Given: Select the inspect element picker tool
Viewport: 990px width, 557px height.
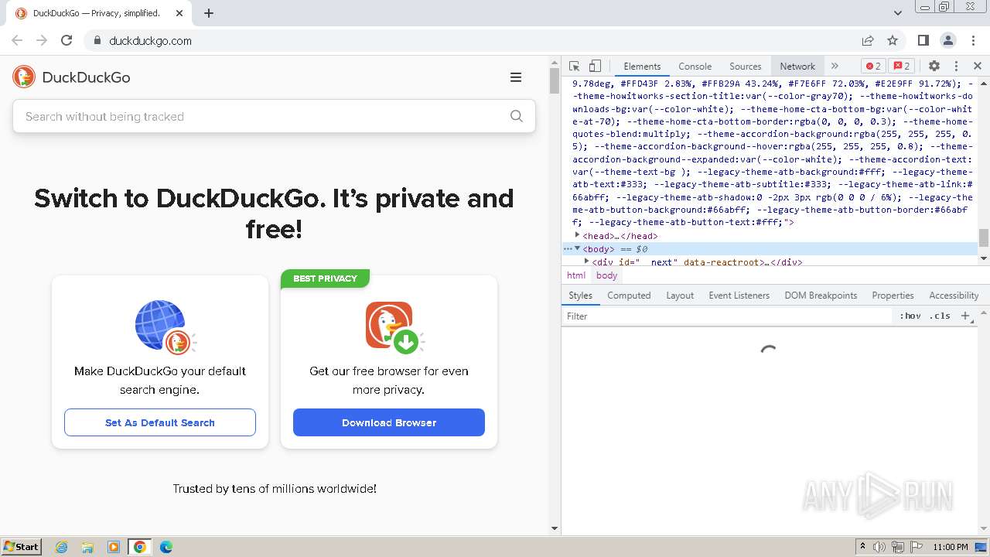Looking at the screenshot, I should coord(574,66).
